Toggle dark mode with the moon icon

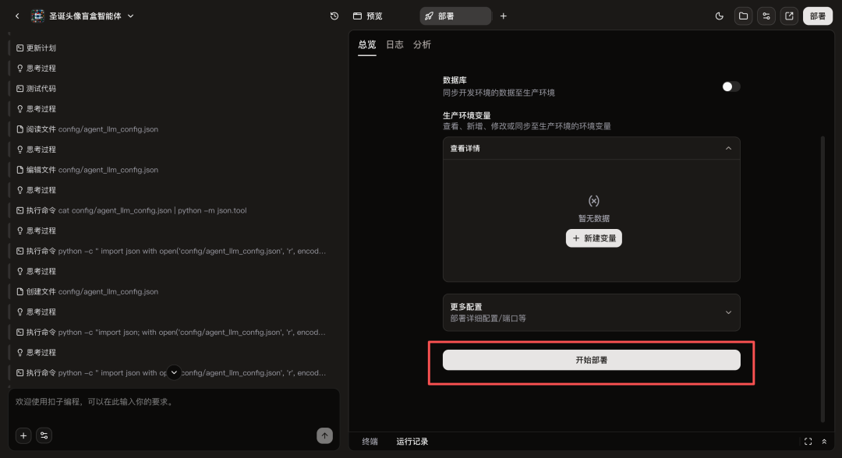(x=719, y=16)
